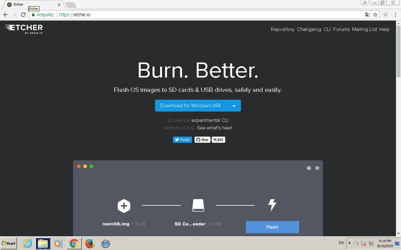Screen dimensions: 401x250
Task: Open the Repository link in the navigation
Action: 283,29
